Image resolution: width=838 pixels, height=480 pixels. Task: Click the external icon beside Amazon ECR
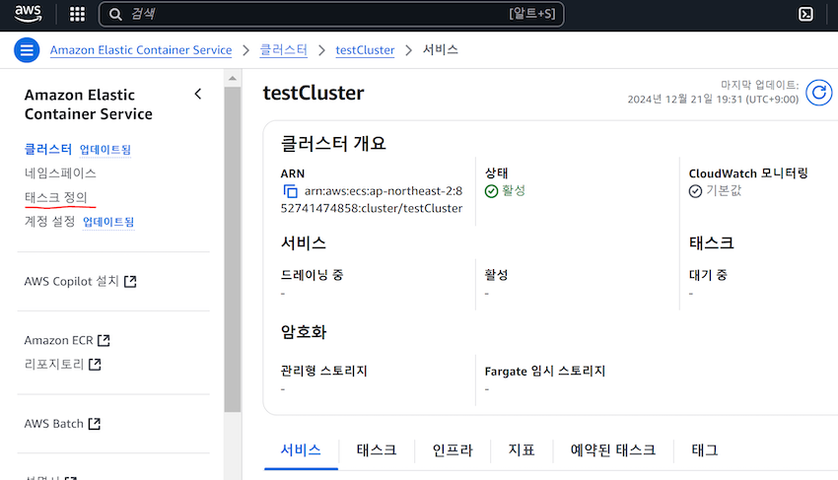105,340
